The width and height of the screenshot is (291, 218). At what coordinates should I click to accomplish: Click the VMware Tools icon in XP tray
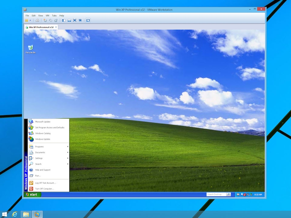click(238, 195)
